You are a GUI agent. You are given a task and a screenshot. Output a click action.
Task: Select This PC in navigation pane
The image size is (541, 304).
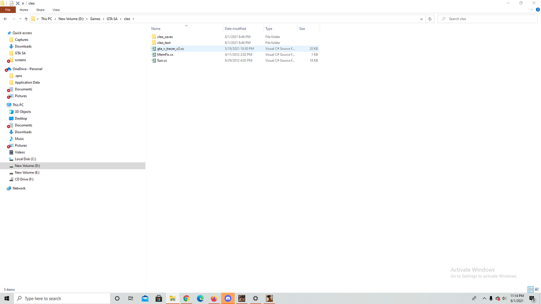pos(18,105)
